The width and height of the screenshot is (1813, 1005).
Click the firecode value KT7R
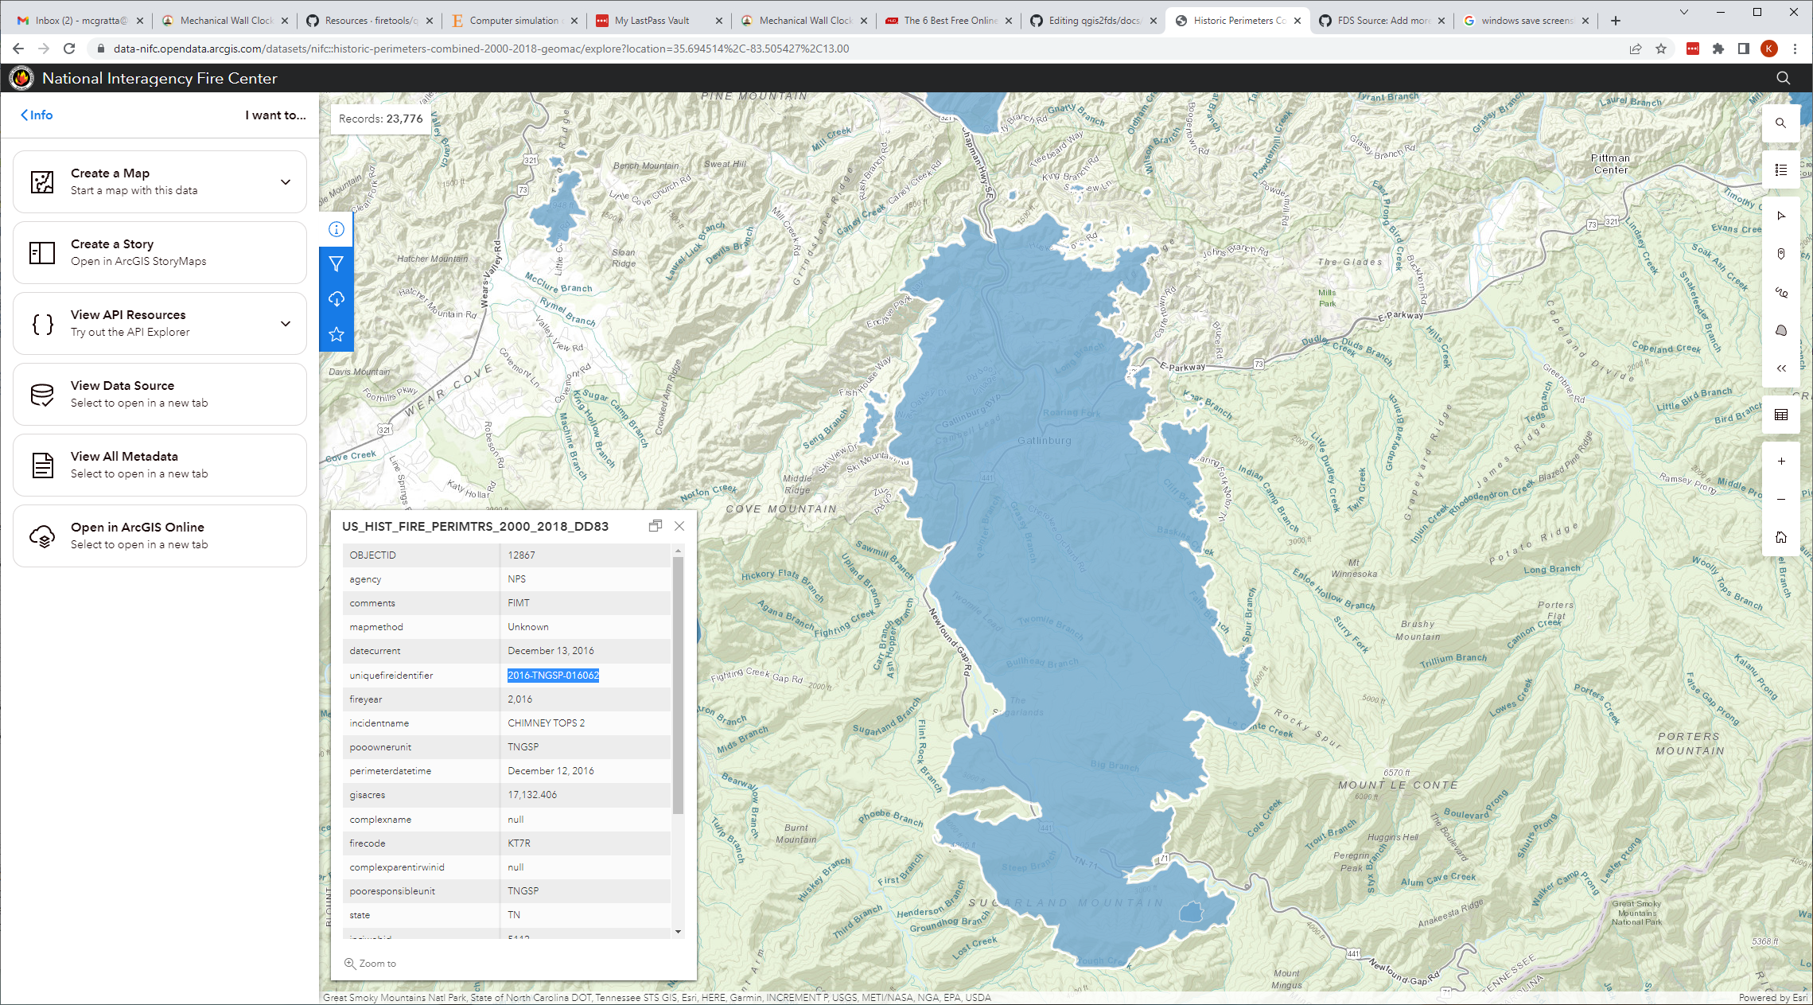click(x=519, y=843)
